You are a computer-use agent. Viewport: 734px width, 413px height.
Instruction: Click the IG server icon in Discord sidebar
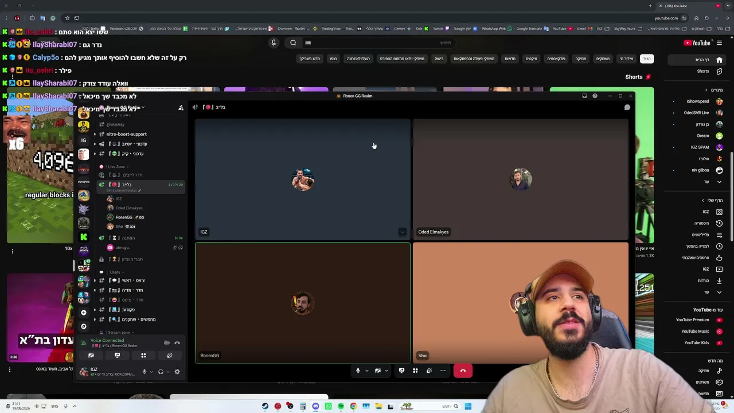84,141
